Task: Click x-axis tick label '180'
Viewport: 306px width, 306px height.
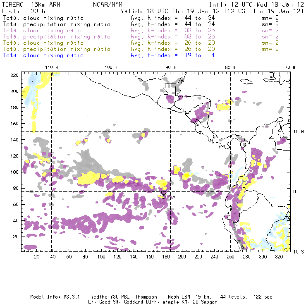Action: tap(166, 257)
